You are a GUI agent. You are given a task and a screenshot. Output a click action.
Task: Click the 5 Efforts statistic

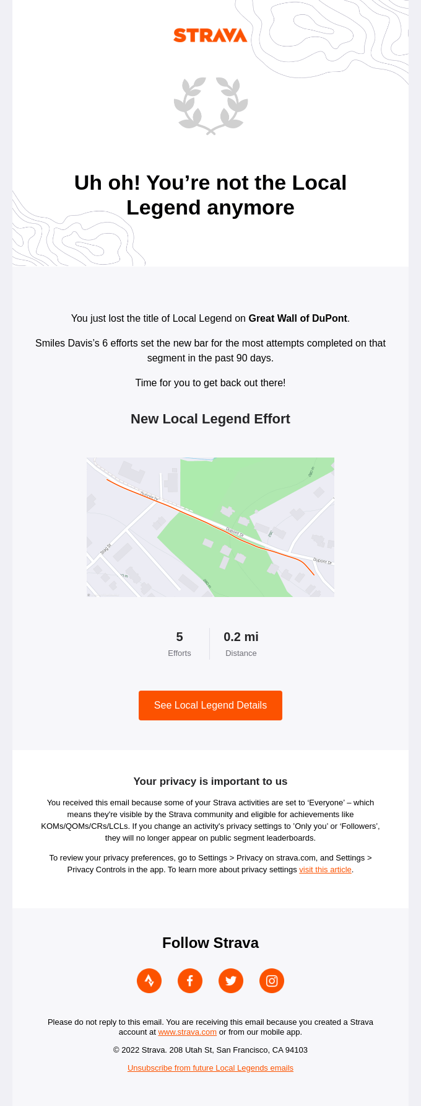click(x=180, y=642)
